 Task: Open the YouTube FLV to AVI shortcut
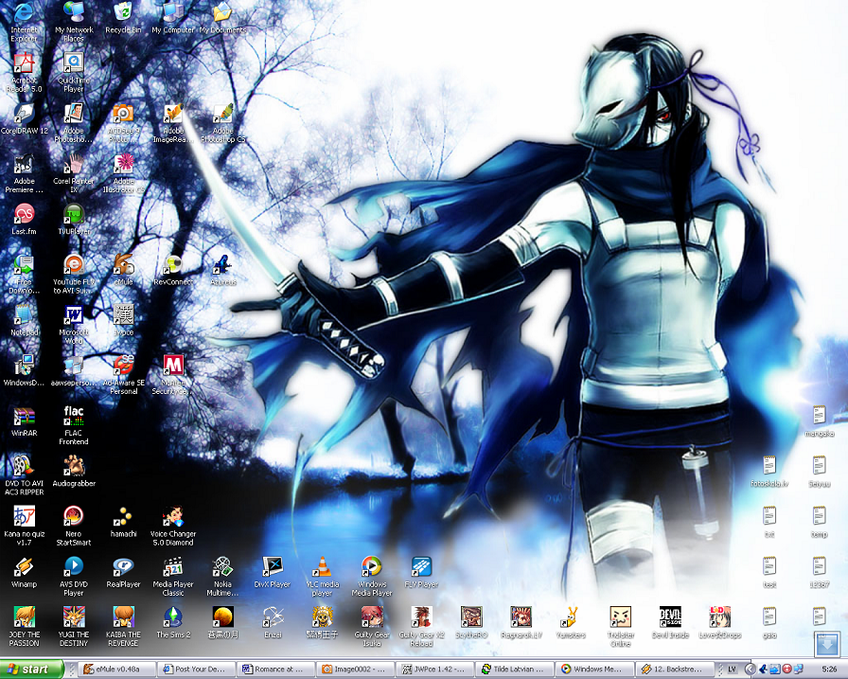pyautogui.click(x=74, y=264)
